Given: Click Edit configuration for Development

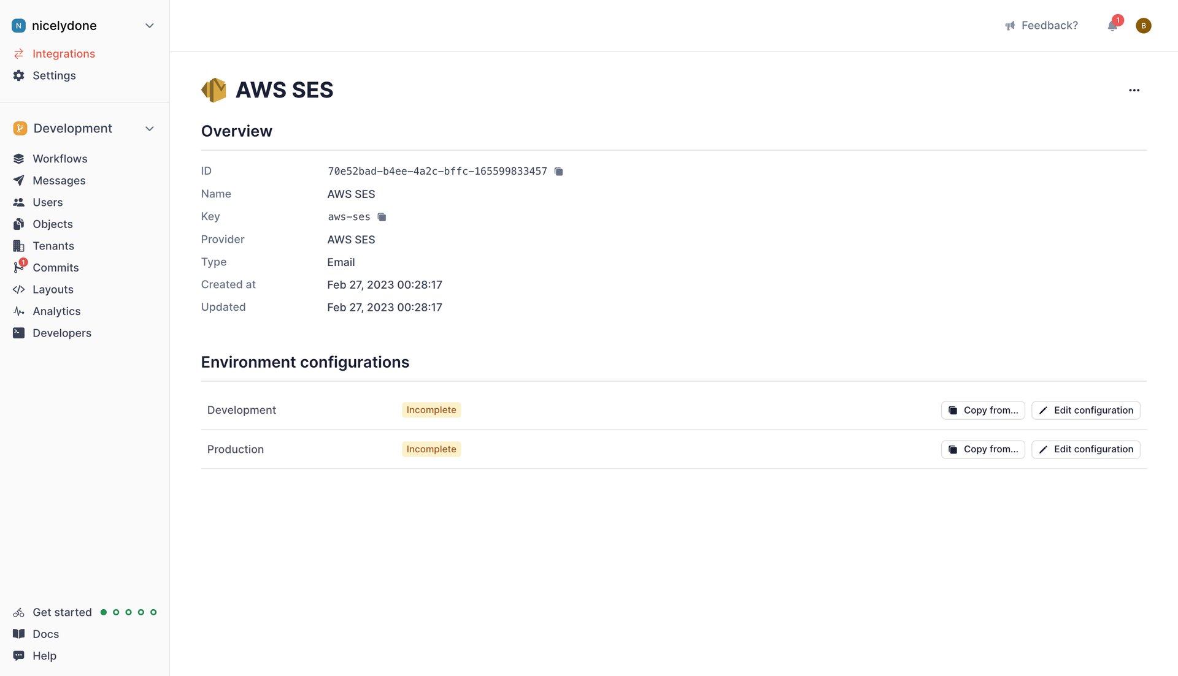Looking at the screenshot, I should [x=1085, y=410].
